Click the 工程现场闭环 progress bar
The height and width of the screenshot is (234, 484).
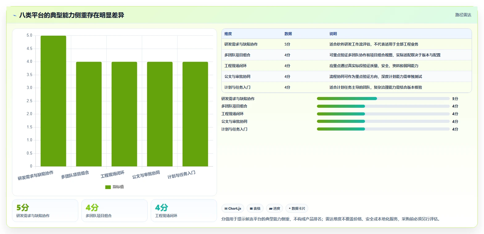click(383, 114)
